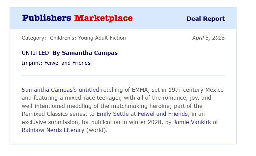Click the Children's: Young Adult Fiction category
The height and width of the screenshot is (156, 256).
[88, 38]
